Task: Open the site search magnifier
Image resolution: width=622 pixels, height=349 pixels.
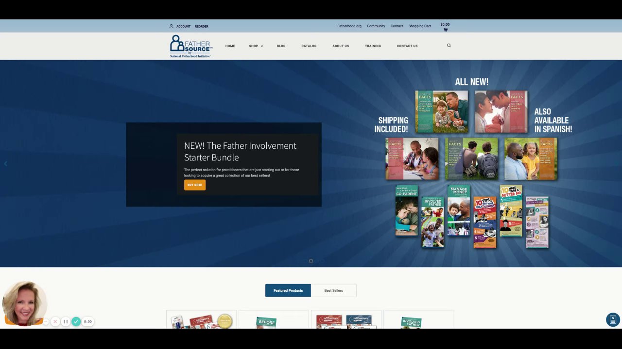Action: tap(449, 46)
